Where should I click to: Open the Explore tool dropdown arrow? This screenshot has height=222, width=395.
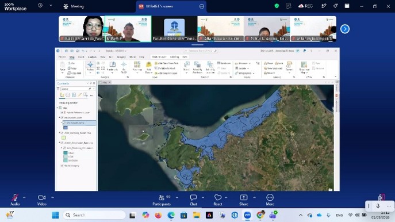pos(90,73)
